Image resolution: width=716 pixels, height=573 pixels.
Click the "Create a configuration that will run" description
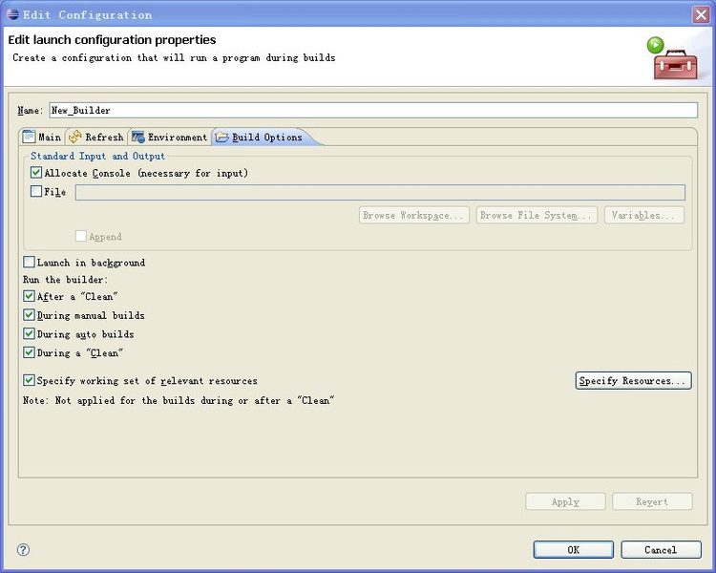[x=174, y=58]
